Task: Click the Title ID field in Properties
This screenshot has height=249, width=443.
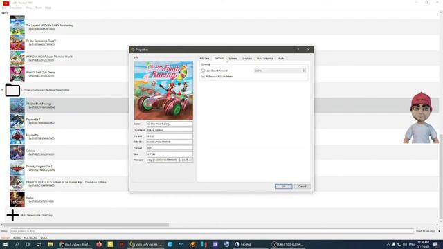Action: [x=170, y=142]
